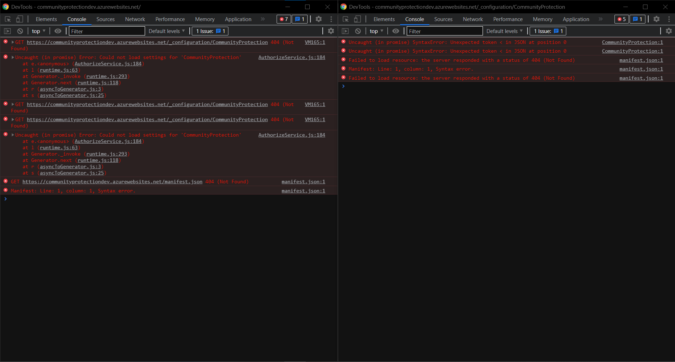Click error icon of first Failed to load resource in right console

343,60
